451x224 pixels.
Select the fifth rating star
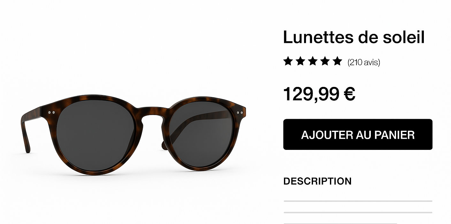(x=337, y=61)
